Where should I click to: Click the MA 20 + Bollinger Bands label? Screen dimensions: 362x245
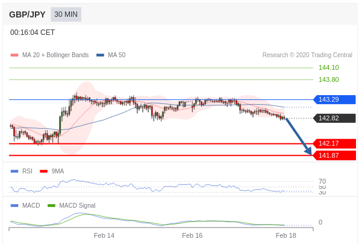(x=55, y=55)
